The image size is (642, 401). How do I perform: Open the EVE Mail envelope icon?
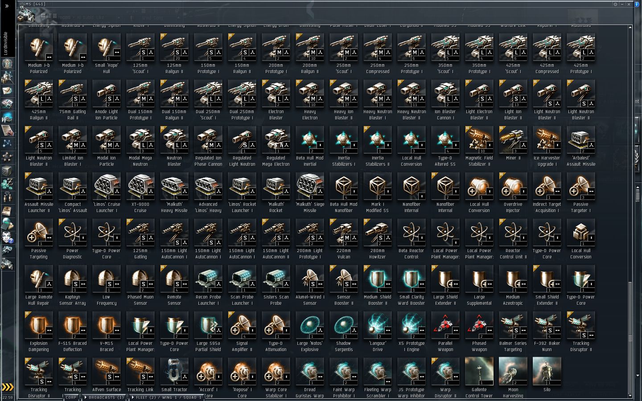tap(7, 90)
